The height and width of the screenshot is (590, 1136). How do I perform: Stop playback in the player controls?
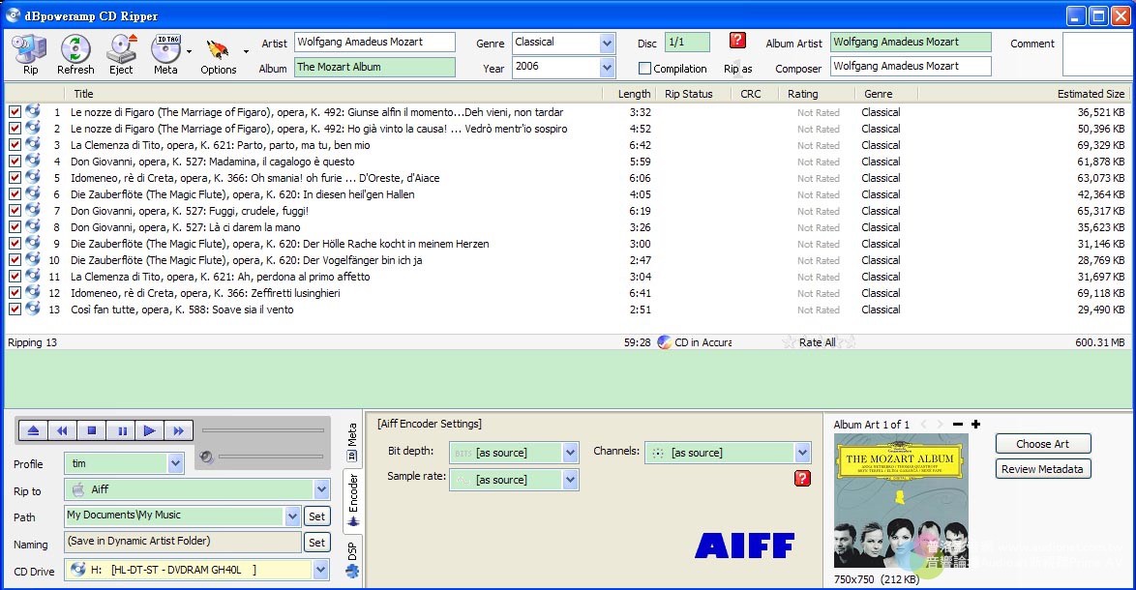91,430
